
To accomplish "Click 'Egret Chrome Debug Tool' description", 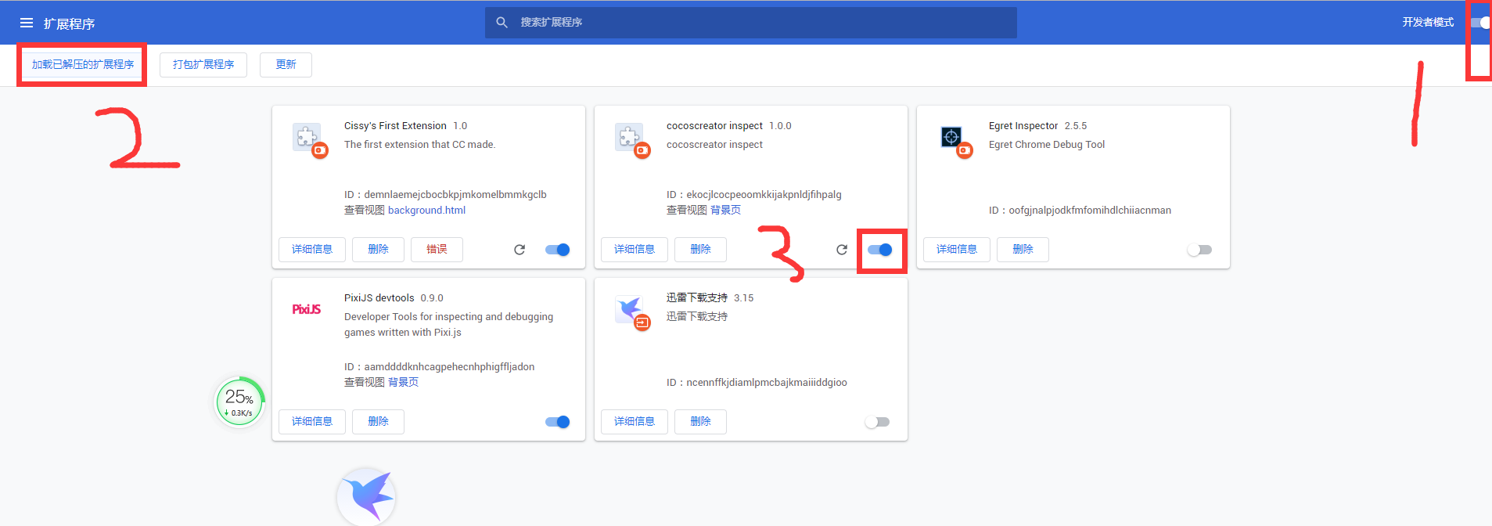I will click(1047, 145).
